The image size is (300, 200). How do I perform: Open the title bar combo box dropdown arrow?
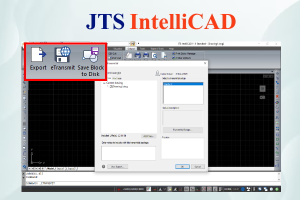click(x=129, y=43)
